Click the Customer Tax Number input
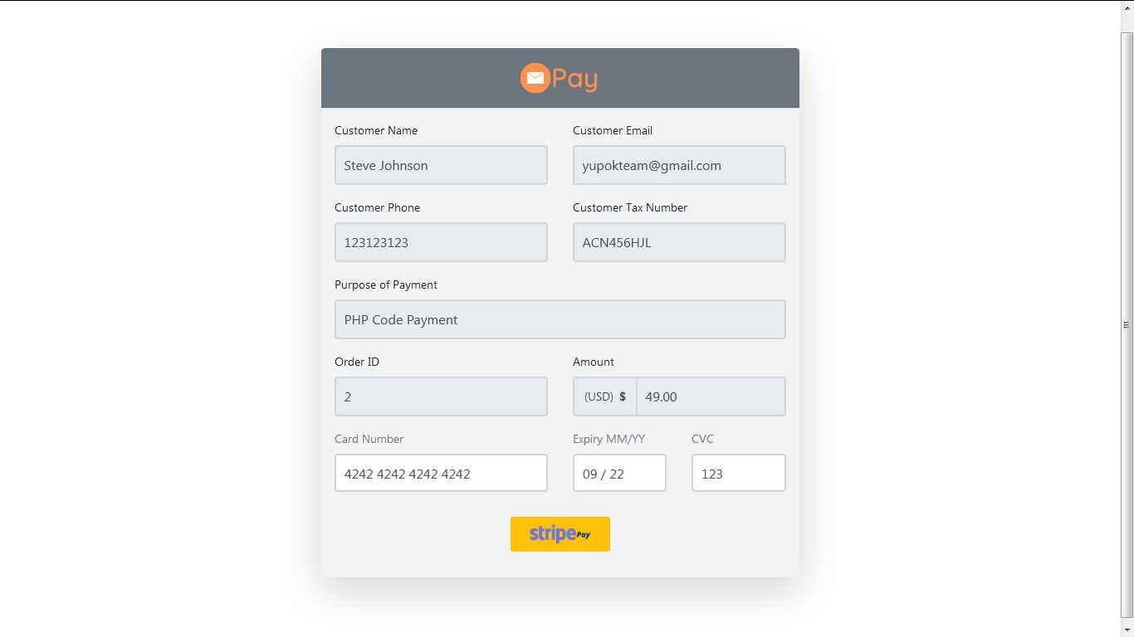This screenshot has height=637, width=1134. coord(678,242)
